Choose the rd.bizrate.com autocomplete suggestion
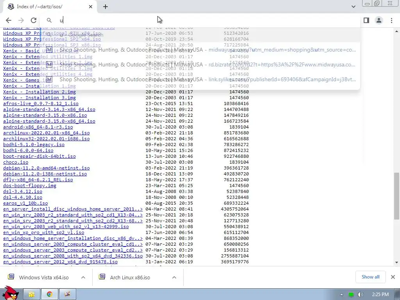 pyautogui.click(x=200, y=64)
